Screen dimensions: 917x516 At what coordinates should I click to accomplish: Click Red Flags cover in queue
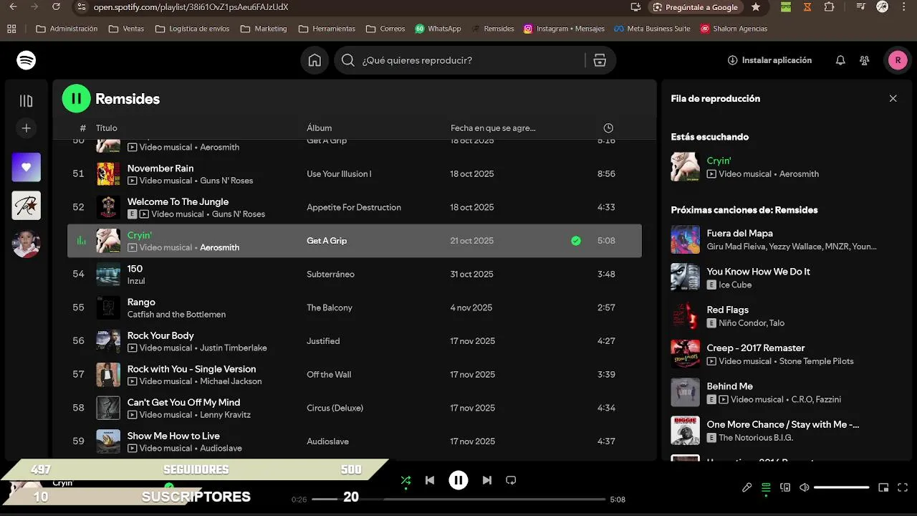pyautogui.click(x=685, y=315)
